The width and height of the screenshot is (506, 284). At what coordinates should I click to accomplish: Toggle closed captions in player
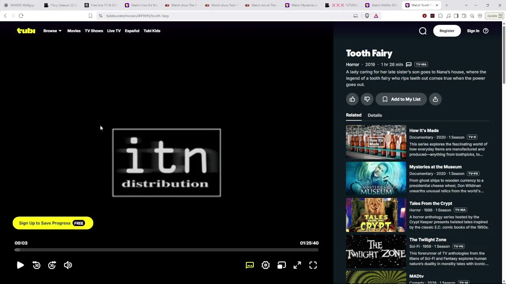pos(250,265)
